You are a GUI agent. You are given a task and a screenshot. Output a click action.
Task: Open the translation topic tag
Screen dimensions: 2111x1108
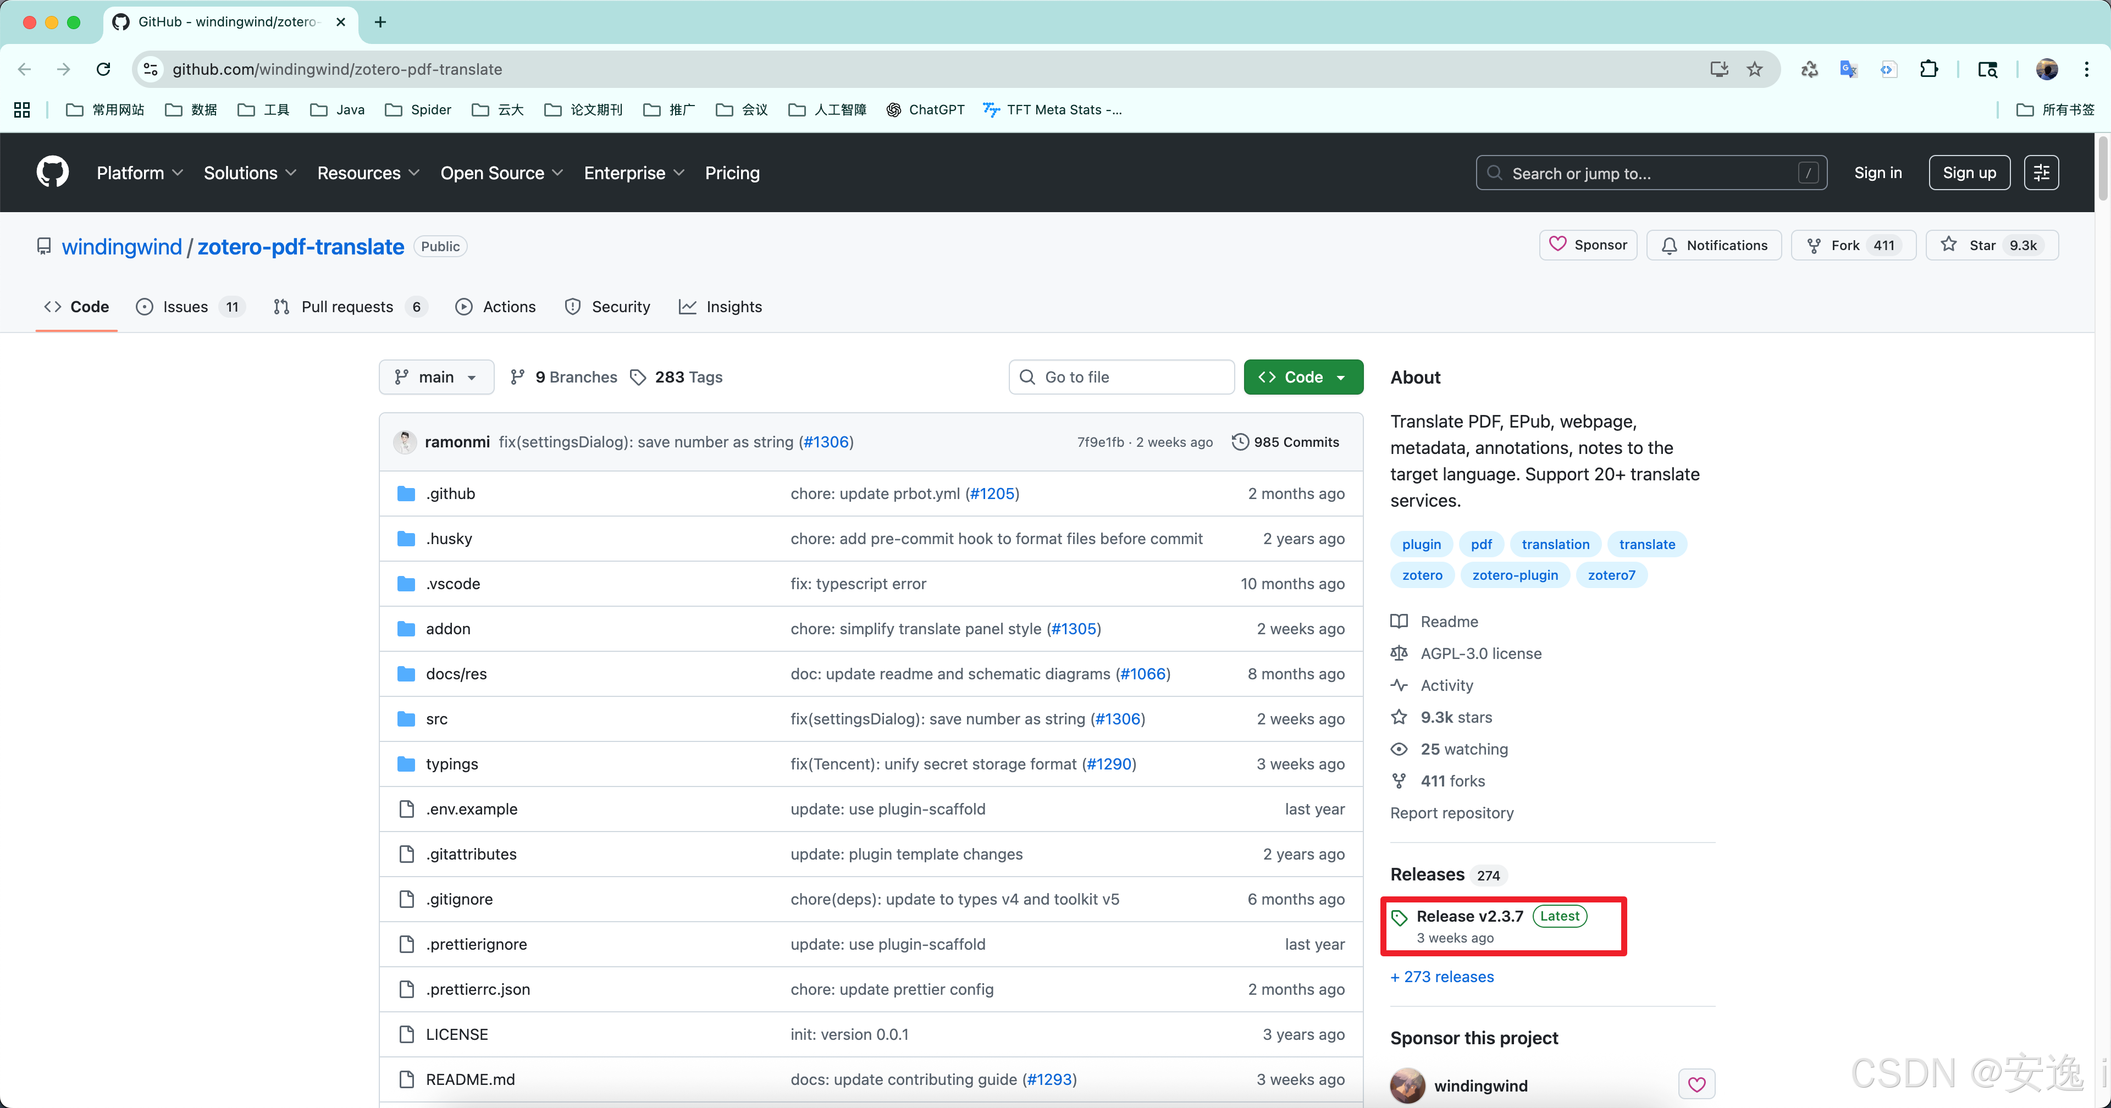pos(1555,544)
